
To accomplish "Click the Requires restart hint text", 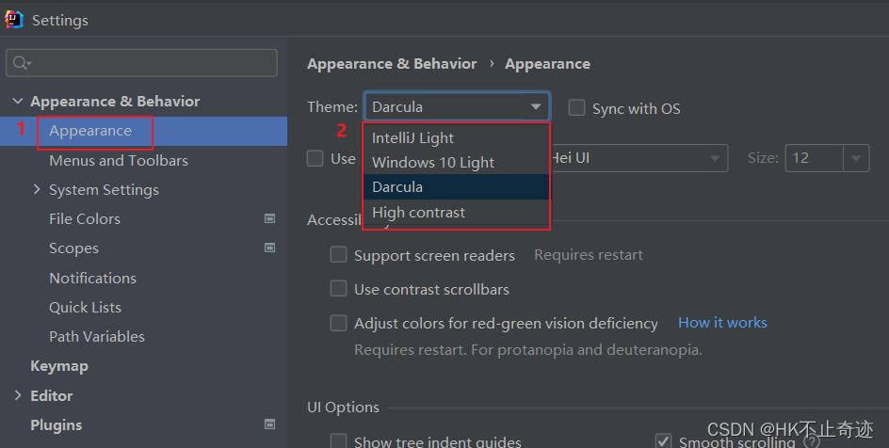I will click(x=589, y=255).
